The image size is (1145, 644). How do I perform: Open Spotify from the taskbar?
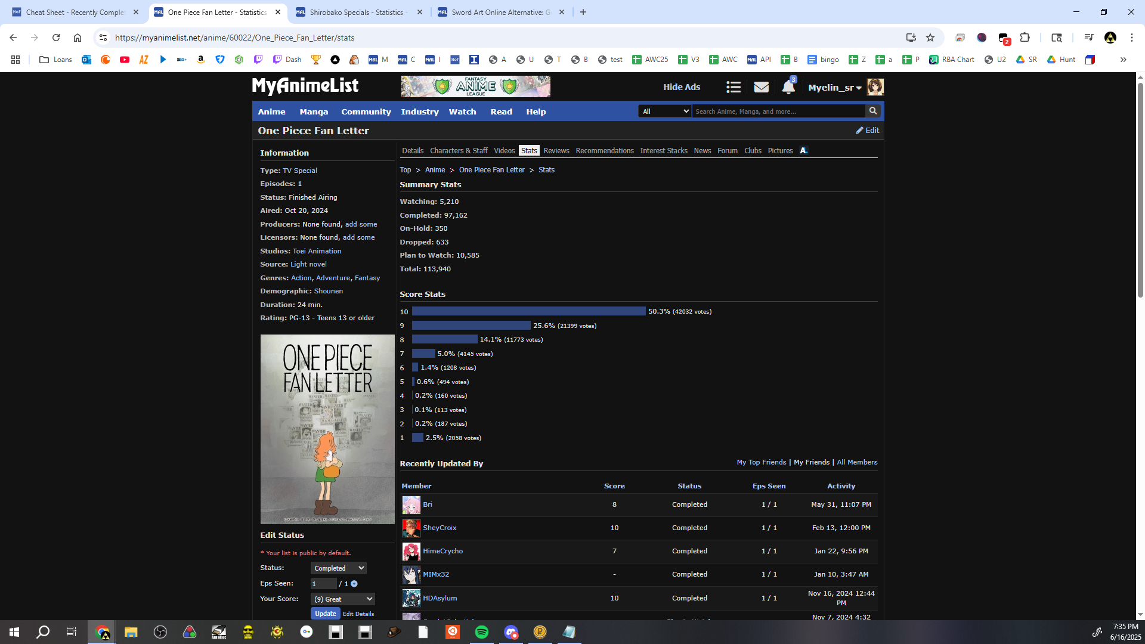[481, 632]
